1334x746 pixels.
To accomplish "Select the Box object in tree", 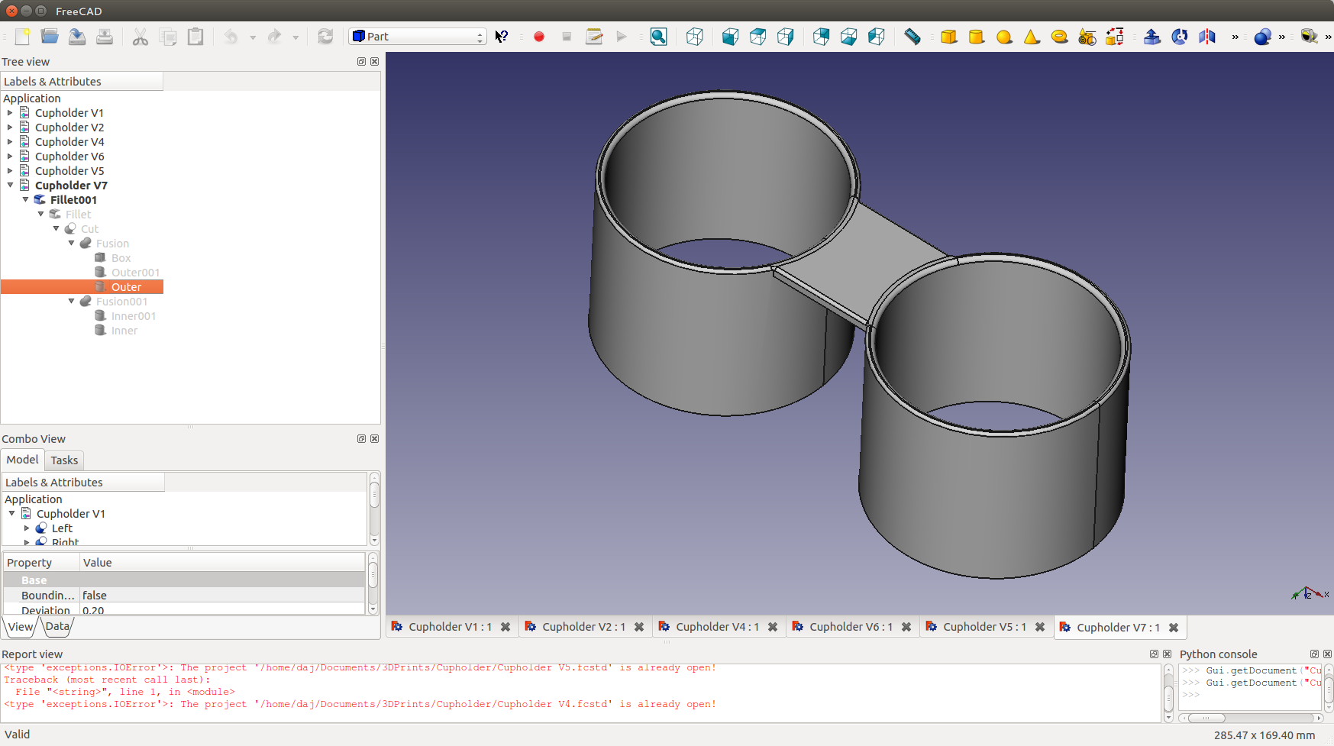I will click(x=121, y=258).
